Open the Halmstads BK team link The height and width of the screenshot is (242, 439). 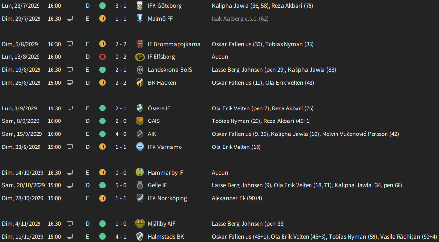click(x=166, y=237)
